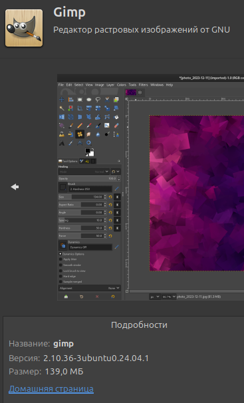Check Lock brush to view
Screen dimensions: 244x403
[61, 271]
